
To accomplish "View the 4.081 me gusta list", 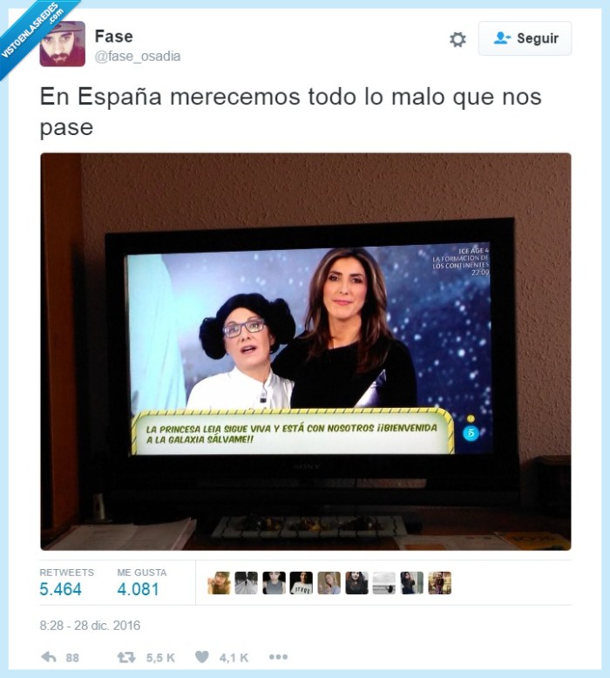I will pyautogui.click(x=138, y=589).
